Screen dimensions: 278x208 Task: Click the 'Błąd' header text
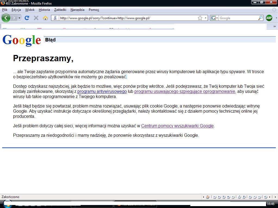[50, 40]
